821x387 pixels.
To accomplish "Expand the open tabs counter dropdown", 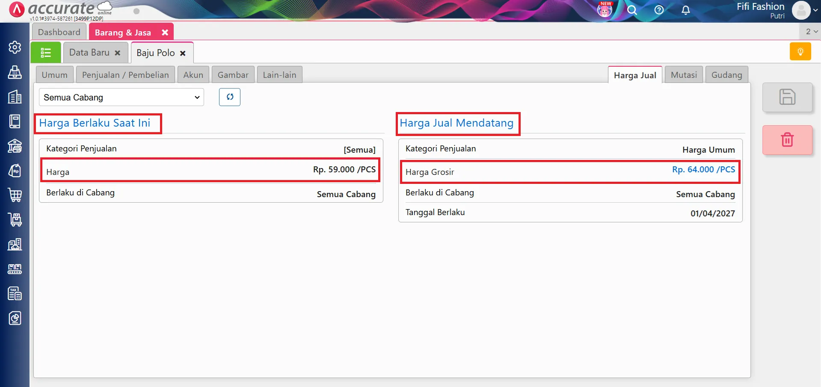I will point(811,32).
